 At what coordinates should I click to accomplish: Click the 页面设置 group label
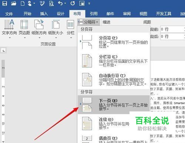48,44
